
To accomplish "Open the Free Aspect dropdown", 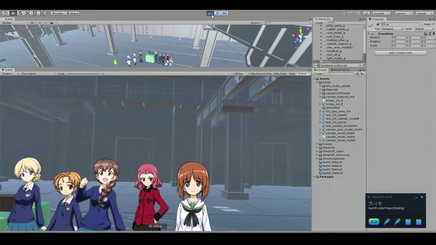I will tap(39, 73).
